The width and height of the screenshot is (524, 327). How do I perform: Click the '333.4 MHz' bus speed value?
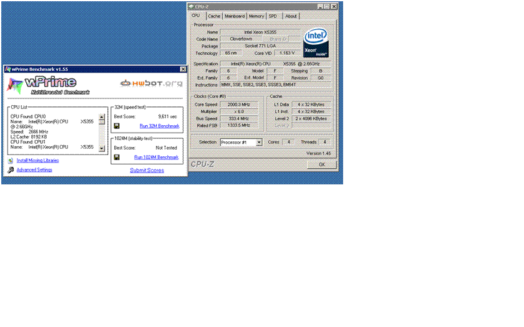tap(239, 118)
